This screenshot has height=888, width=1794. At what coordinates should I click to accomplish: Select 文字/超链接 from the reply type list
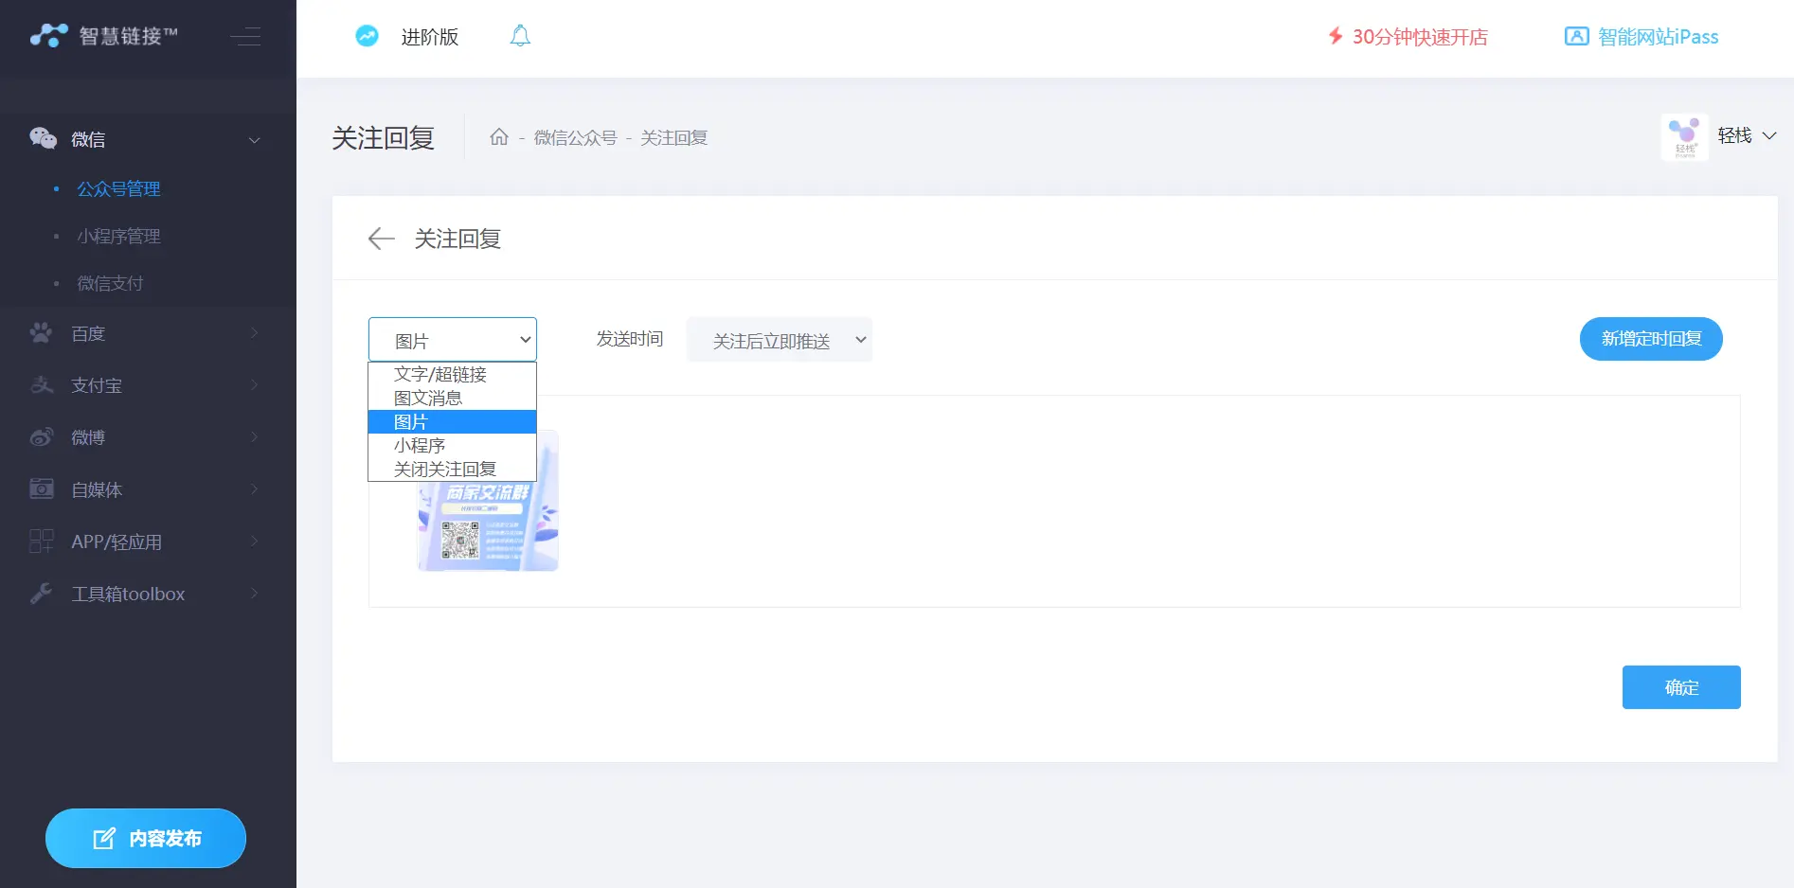[x=440, y=374]
